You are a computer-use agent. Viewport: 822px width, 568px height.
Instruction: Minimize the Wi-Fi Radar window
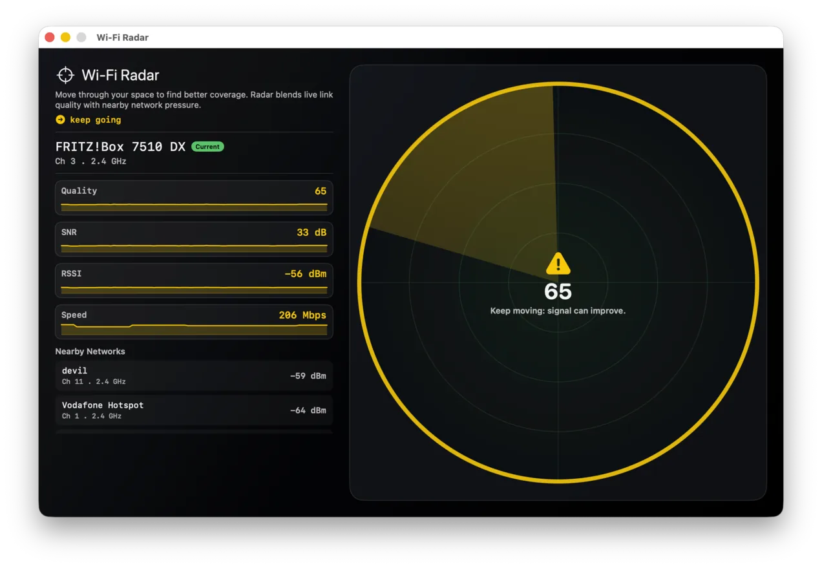65,37
